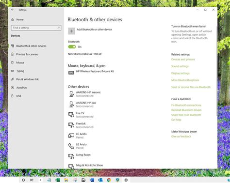Open Word from the taskbar
Viewport: 230px width, 183px height.
[x=92, y=180]
